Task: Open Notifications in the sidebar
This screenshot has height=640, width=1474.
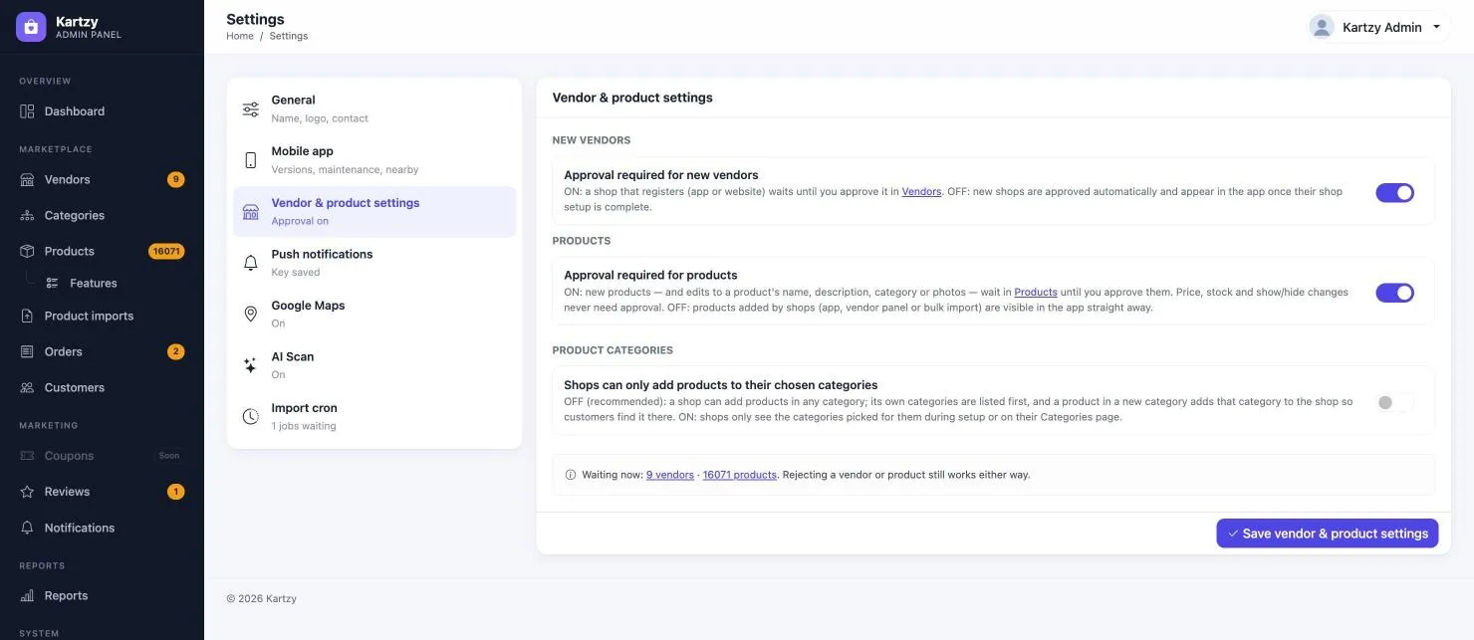Action: 102,529
